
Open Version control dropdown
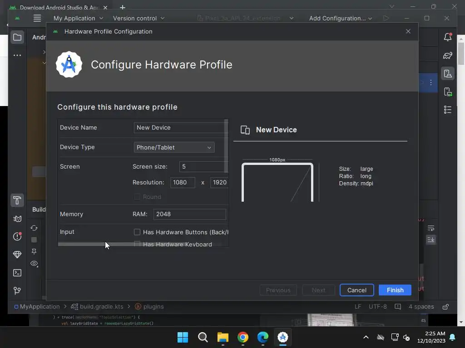pyautogui.click(x=139, y=18)
